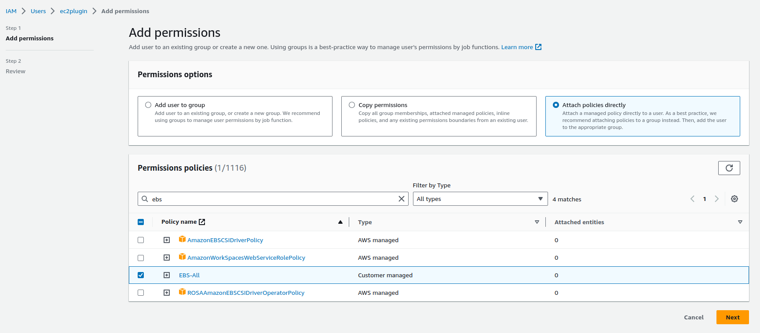Click page number 1 in pagination
The height and width of the screenshot is (333, 760).
(x=705, y=199)
